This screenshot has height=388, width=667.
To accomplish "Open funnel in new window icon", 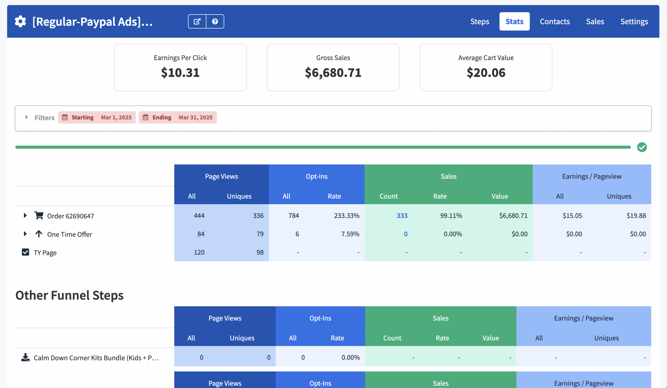I will click(x=197, y=21).
